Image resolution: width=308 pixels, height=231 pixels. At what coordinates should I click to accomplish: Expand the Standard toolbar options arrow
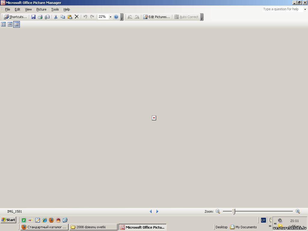click(122, 17)
